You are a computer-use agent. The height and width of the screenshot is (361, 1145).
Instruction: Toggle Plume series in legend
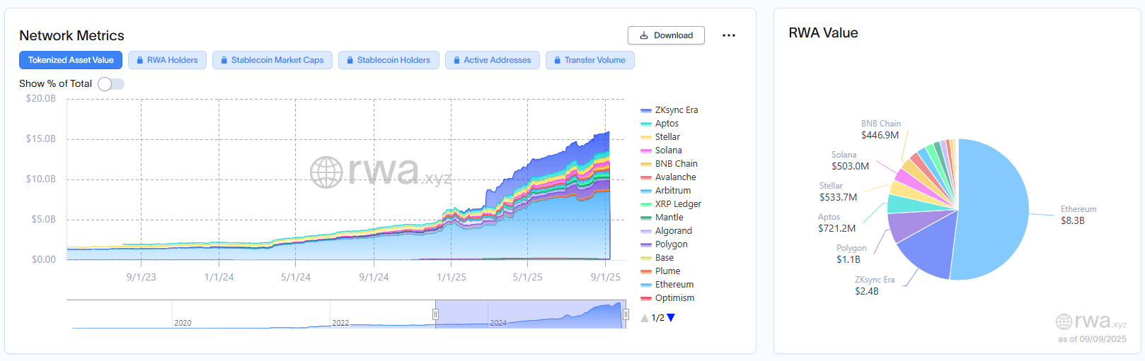661,271
